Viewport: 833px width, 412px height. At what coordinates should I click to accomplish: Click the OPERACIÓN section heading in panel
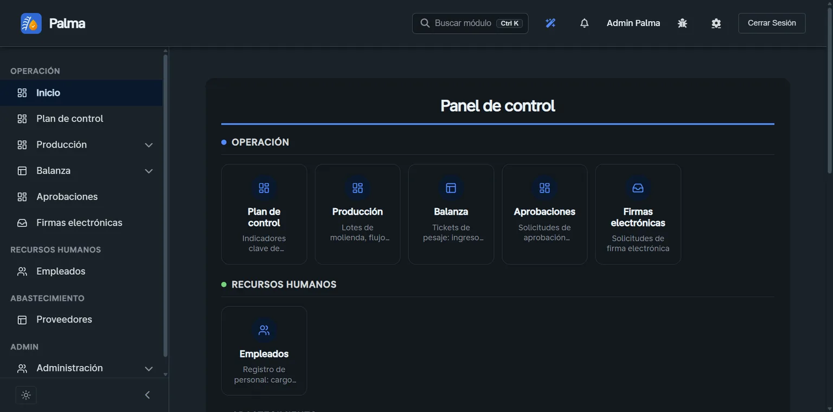tap(260, 142)
